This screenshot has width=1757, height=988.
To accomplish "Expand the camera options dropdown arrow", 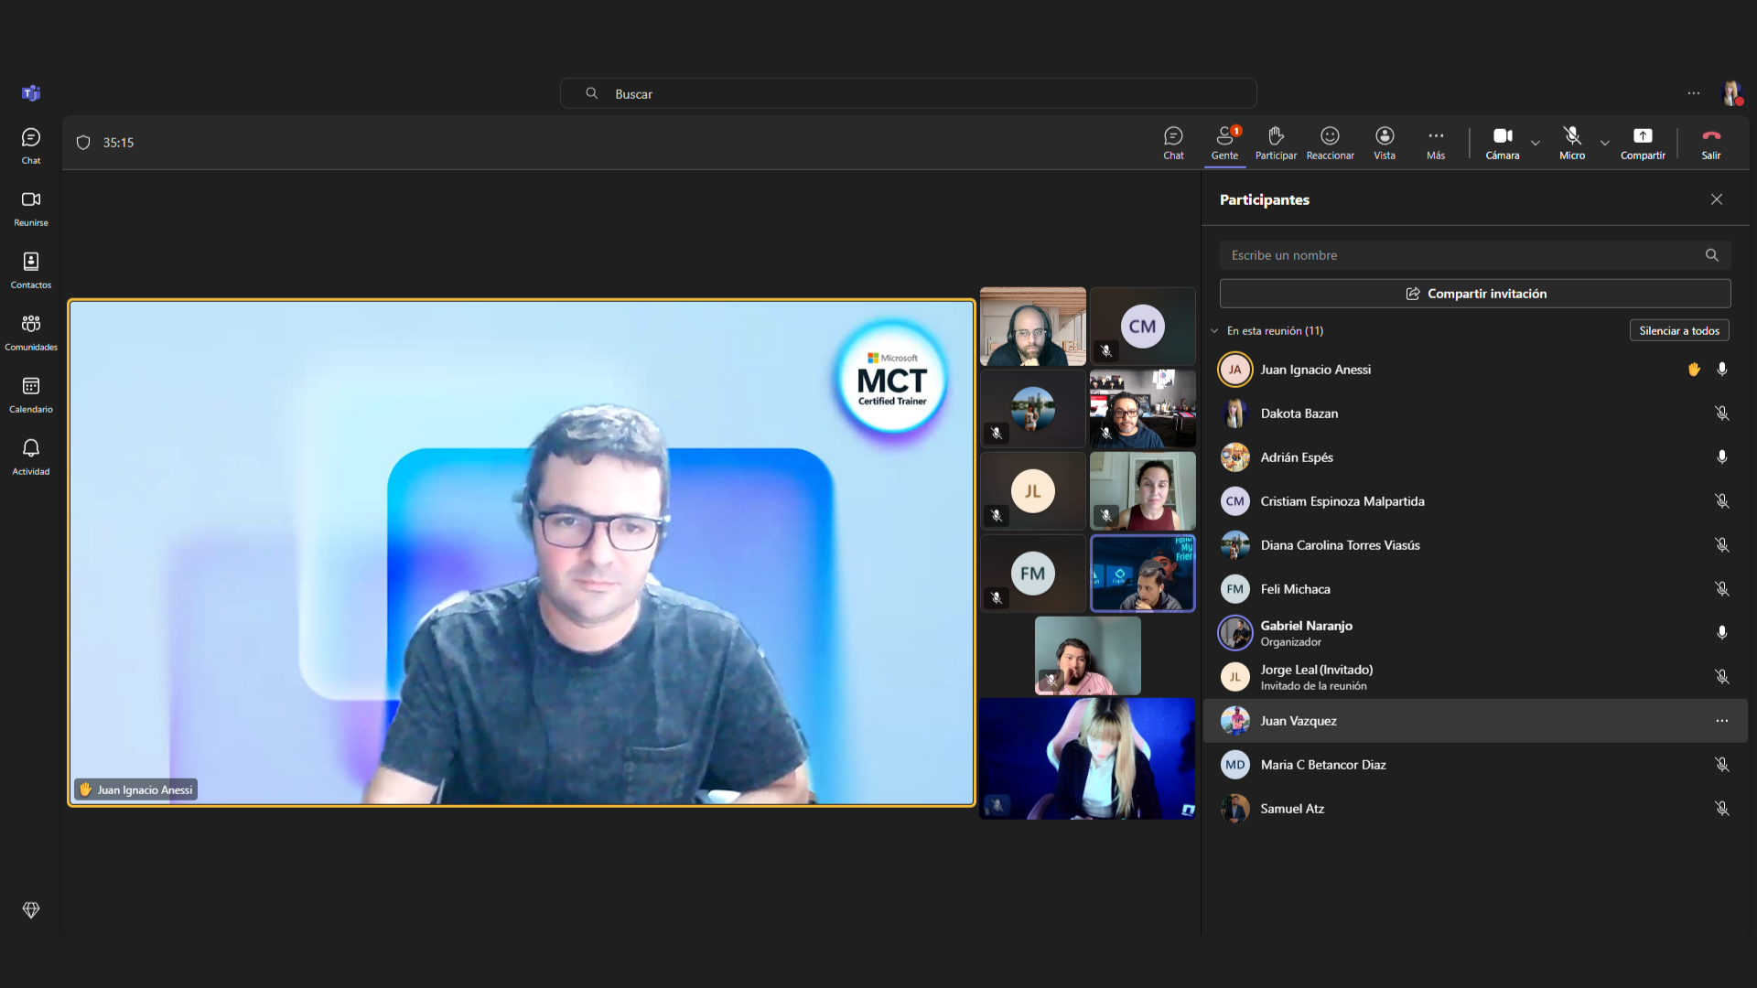I will (1536, 143).
